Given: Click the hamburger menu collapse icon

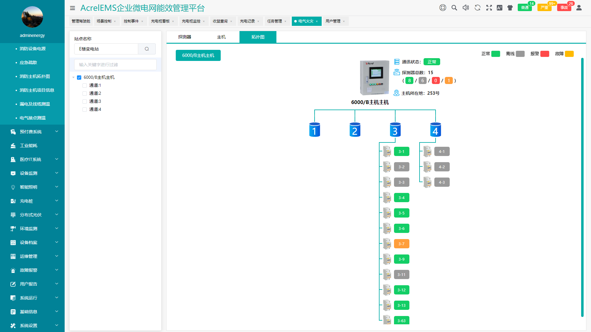Looking at the screenshot, I should [x=73, y=8].
